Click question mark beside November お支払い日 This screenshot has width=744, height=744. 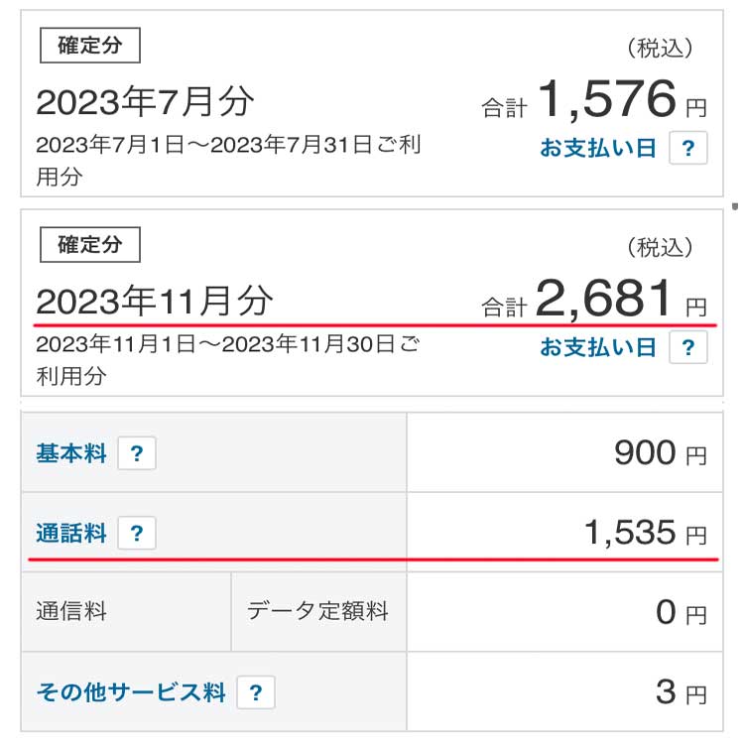pos(688,347)
